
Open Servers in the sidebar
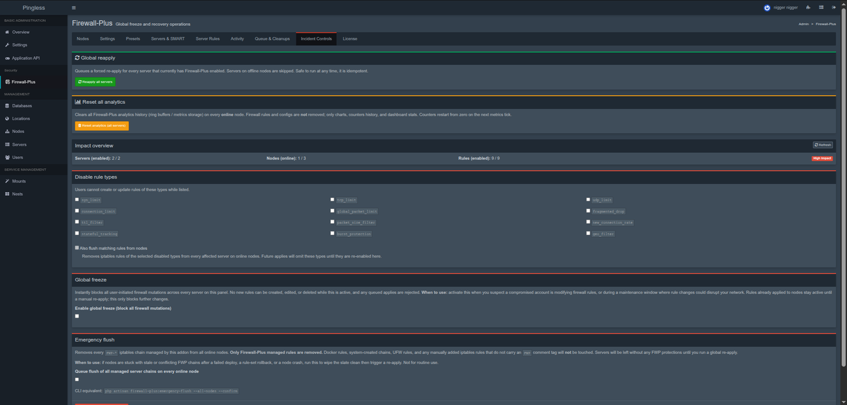[x=33, y=144]
